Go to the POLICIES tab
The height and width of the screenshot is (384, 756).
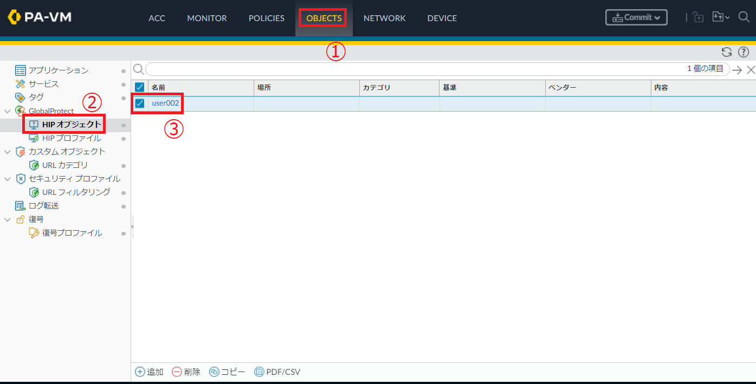click(267, 18)
